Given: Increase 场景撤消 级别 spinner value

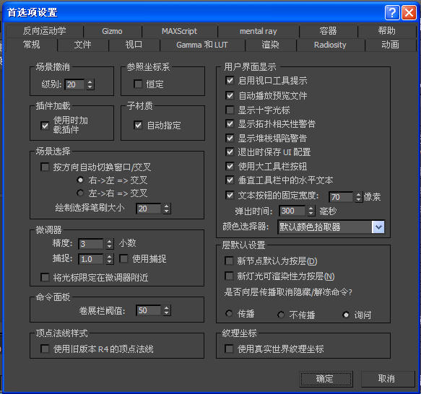Looking at the screenshot, I should (x=90, y=82).
